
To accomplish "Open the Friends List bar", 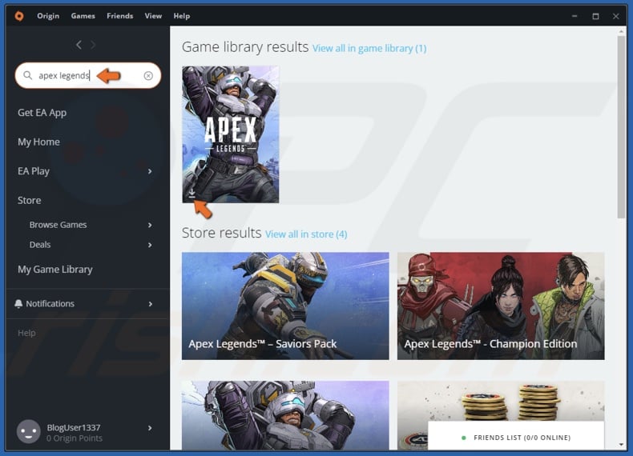I will click(x=516, y=436).
